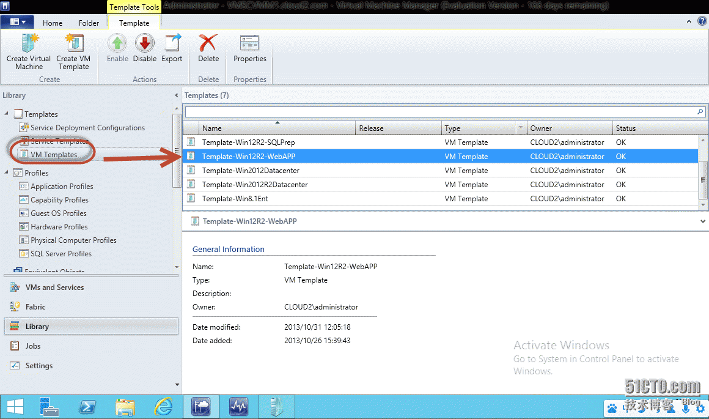Click the template list vertical scrollbar
The width and height of the screenshot is (709, 419).
click(703, 180)
